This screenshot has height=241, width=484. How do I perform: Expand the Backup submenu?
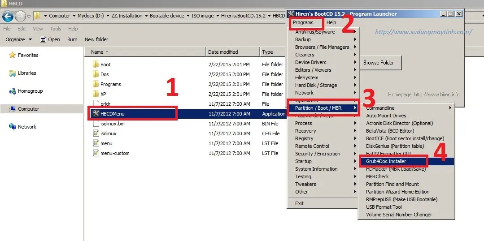click(x=323, y=39)
